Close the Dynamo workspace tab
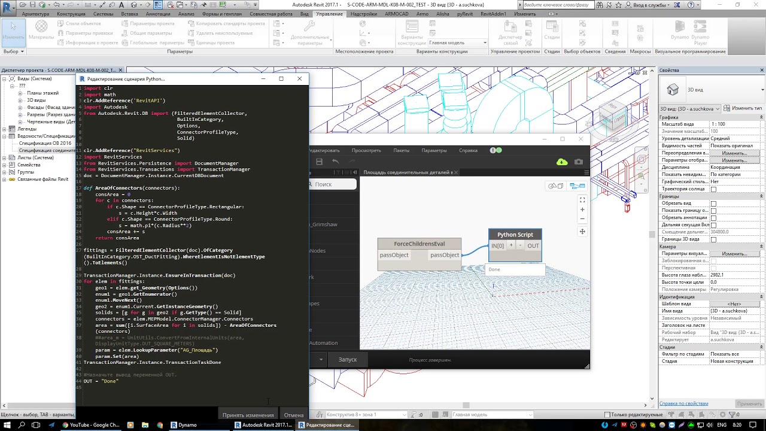Screen dimensions: 766x431 click(x=457, y=172)
